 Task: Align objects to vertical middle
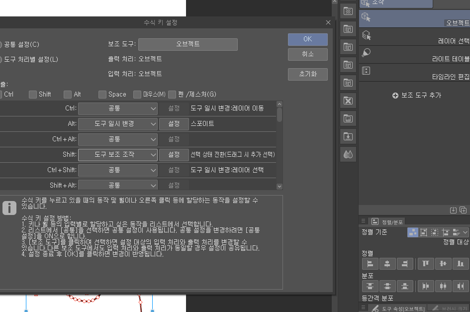tap(443, 264)
